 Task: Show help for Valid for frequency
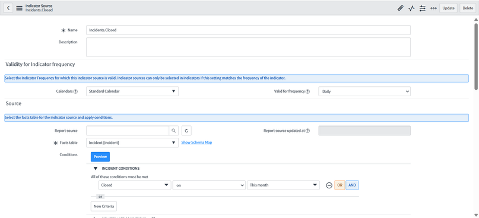click(307, 91)
